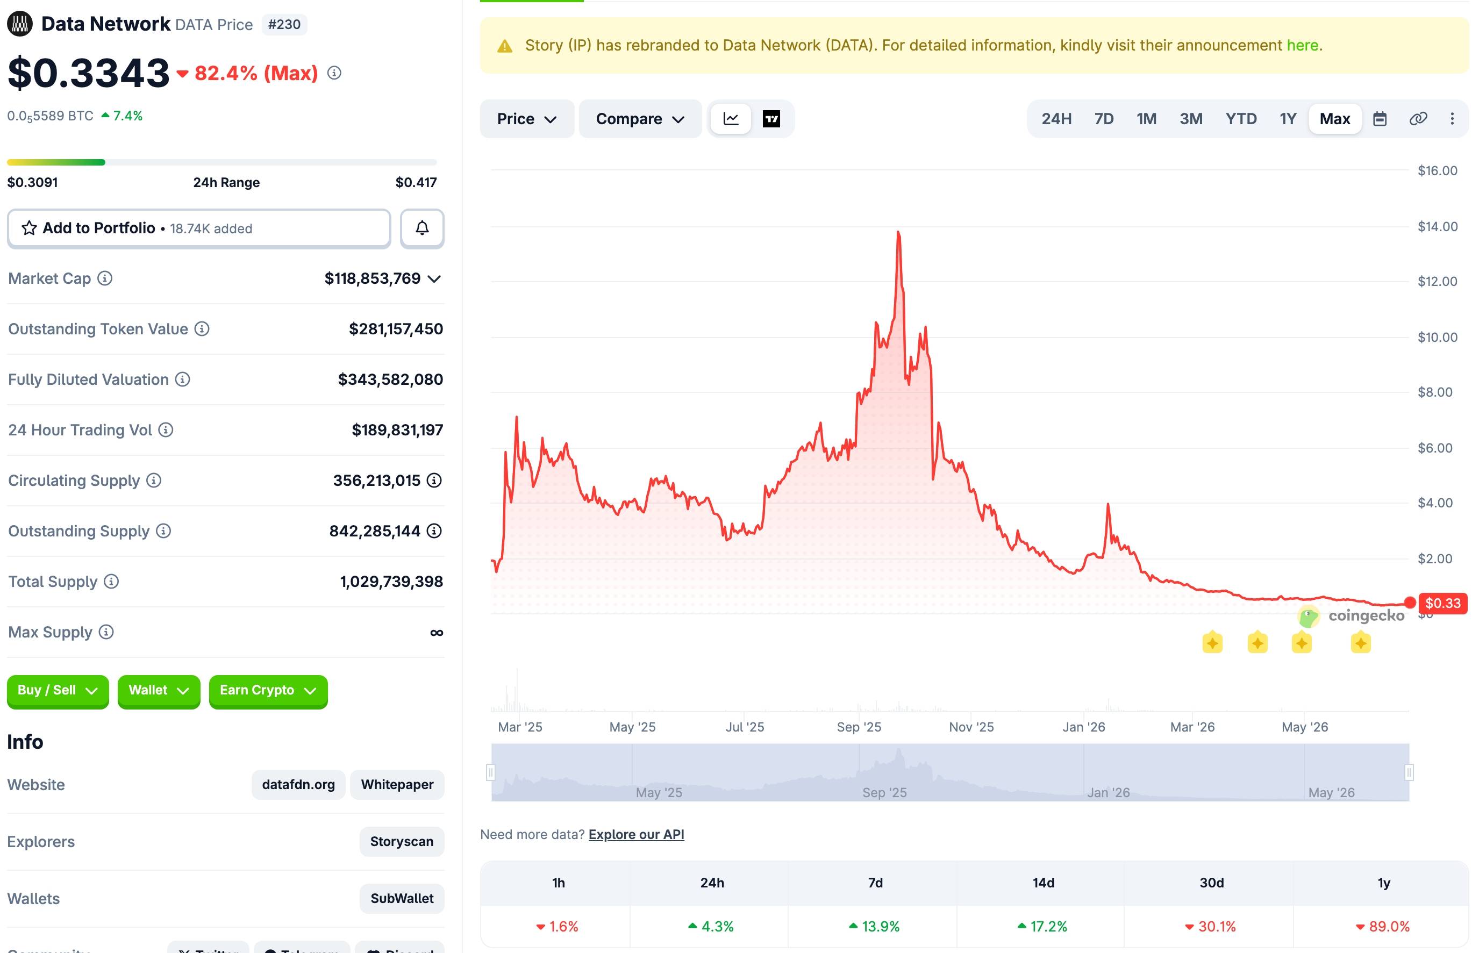
Task: Click the 30d value 30.1%
Action: 1210,926
